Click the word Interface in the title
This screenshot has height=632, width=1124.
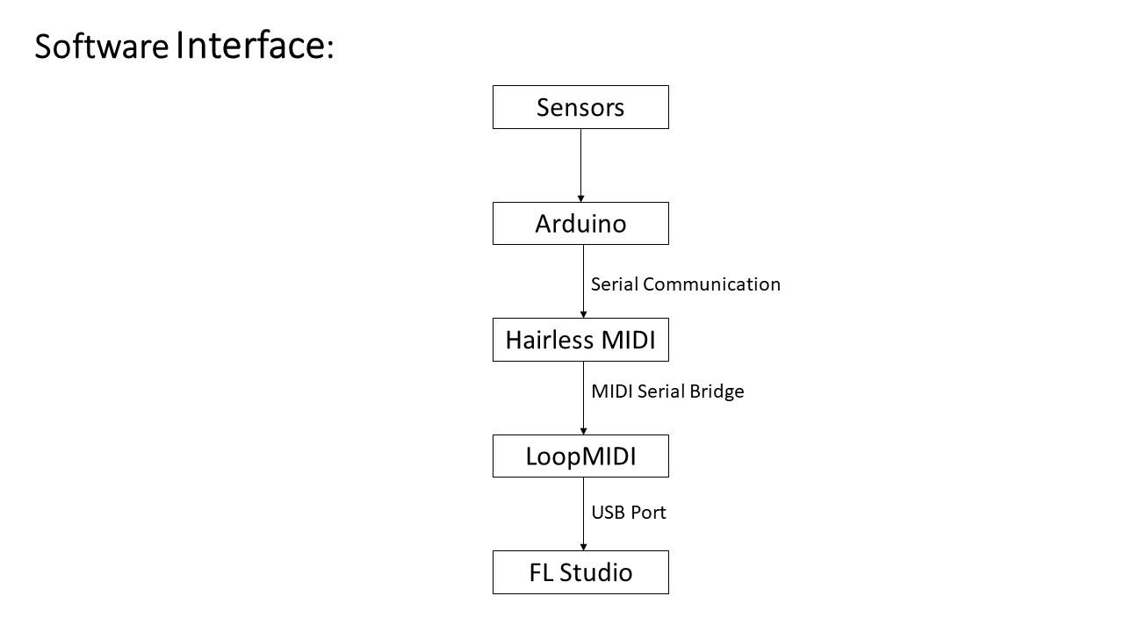(251, 45)
